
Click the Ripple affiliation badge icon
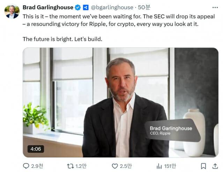tap(86, 7)
